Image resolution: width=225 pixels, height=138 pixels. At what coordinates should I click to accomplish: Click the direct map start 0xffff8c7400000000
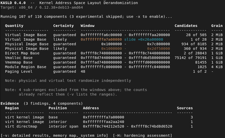pos(101,53)
